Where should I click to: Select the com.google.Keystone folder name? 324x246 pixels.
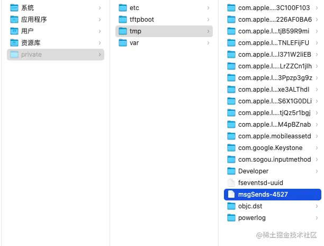click(x=271, y=148)
